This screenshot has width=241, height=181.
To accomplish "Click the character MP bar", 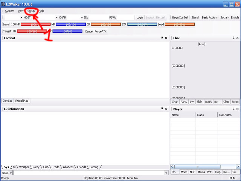I will (x=71, y=24).
